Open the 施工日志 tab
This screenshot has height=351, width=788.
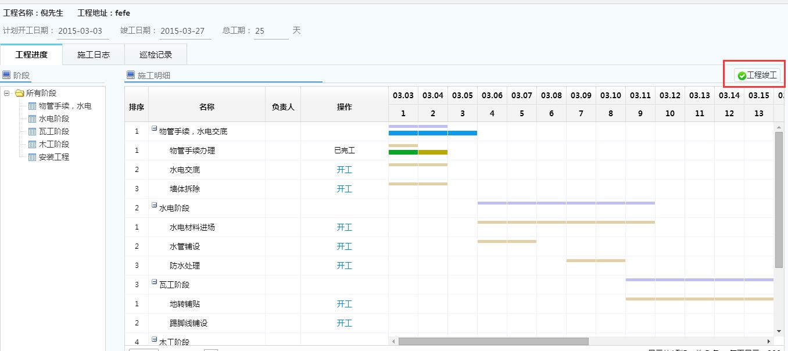click(x=94, y=55)
